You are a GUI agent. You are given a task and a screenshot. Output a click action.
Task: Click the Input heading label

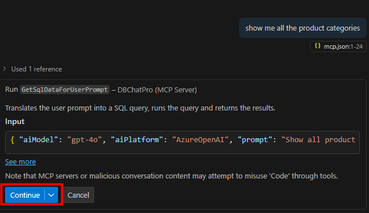click(15, 121)
